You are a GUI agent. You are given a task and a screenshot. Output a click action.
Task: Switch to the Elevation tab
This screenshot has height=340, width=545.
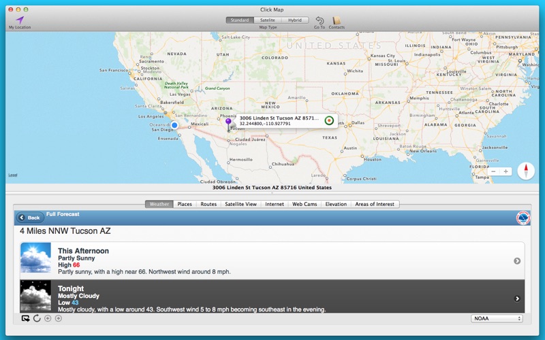tap(336, 204)
